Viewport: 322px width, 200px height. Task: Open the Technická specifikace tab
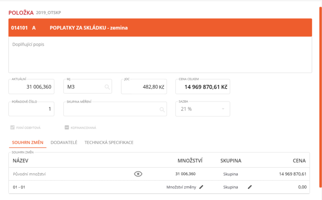[x=109, y=142]
